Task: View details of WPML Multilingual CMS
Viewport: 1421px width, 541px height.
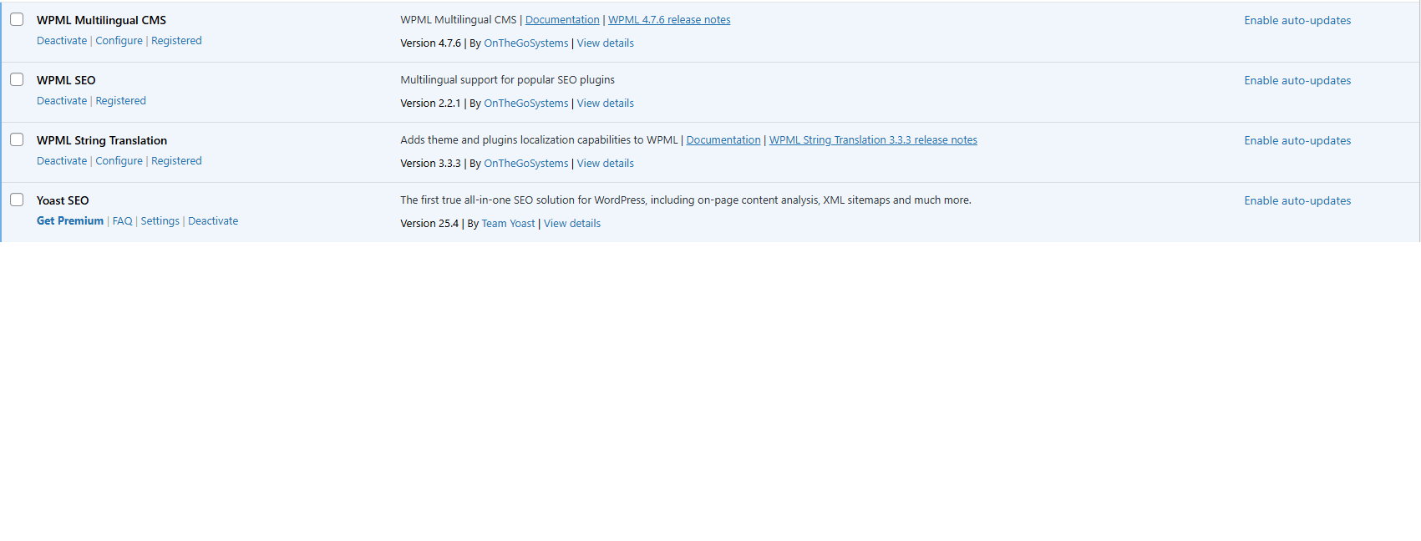Action: (606, 43)
